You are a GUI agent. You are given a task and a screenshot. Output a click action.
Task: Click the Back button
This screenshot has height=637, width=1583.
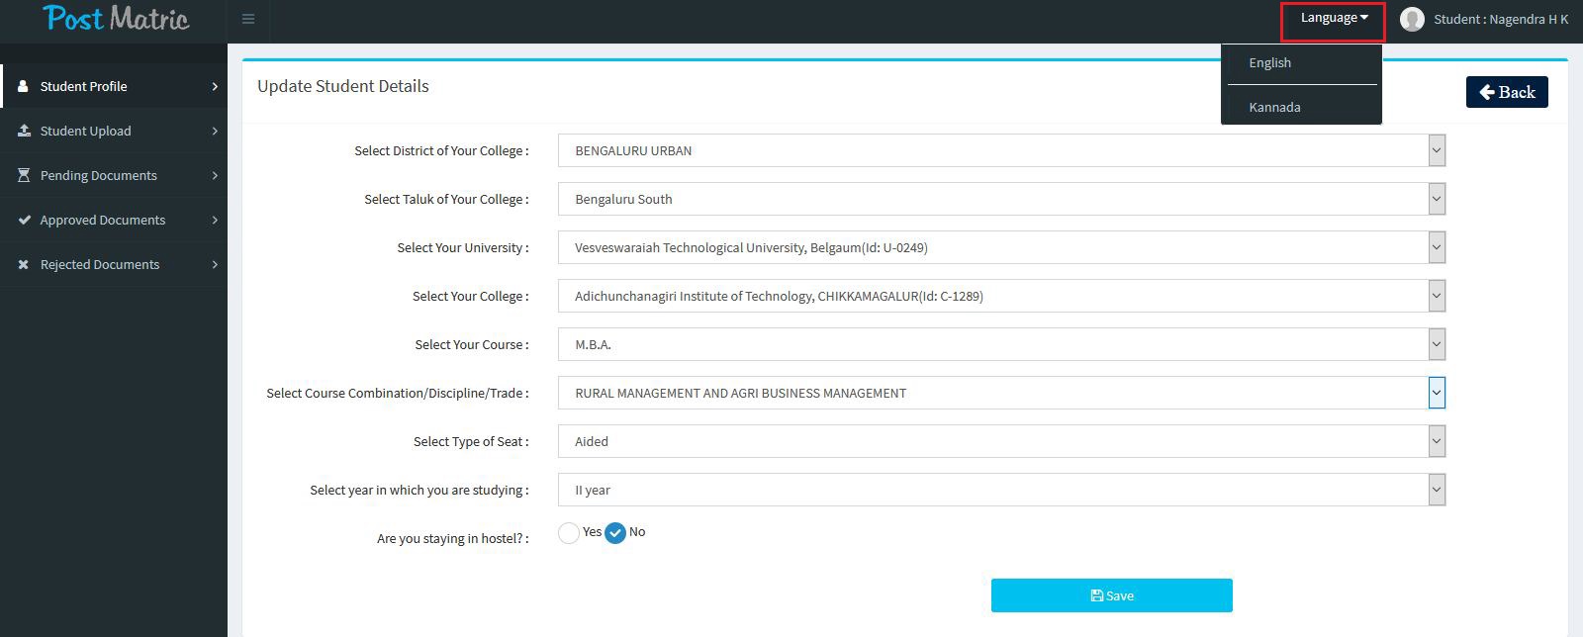[1507, 92]
